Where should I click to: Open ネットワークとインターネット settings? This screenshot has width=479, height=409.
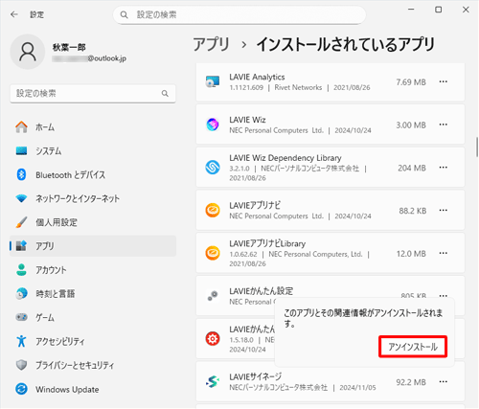click(93, 198)
